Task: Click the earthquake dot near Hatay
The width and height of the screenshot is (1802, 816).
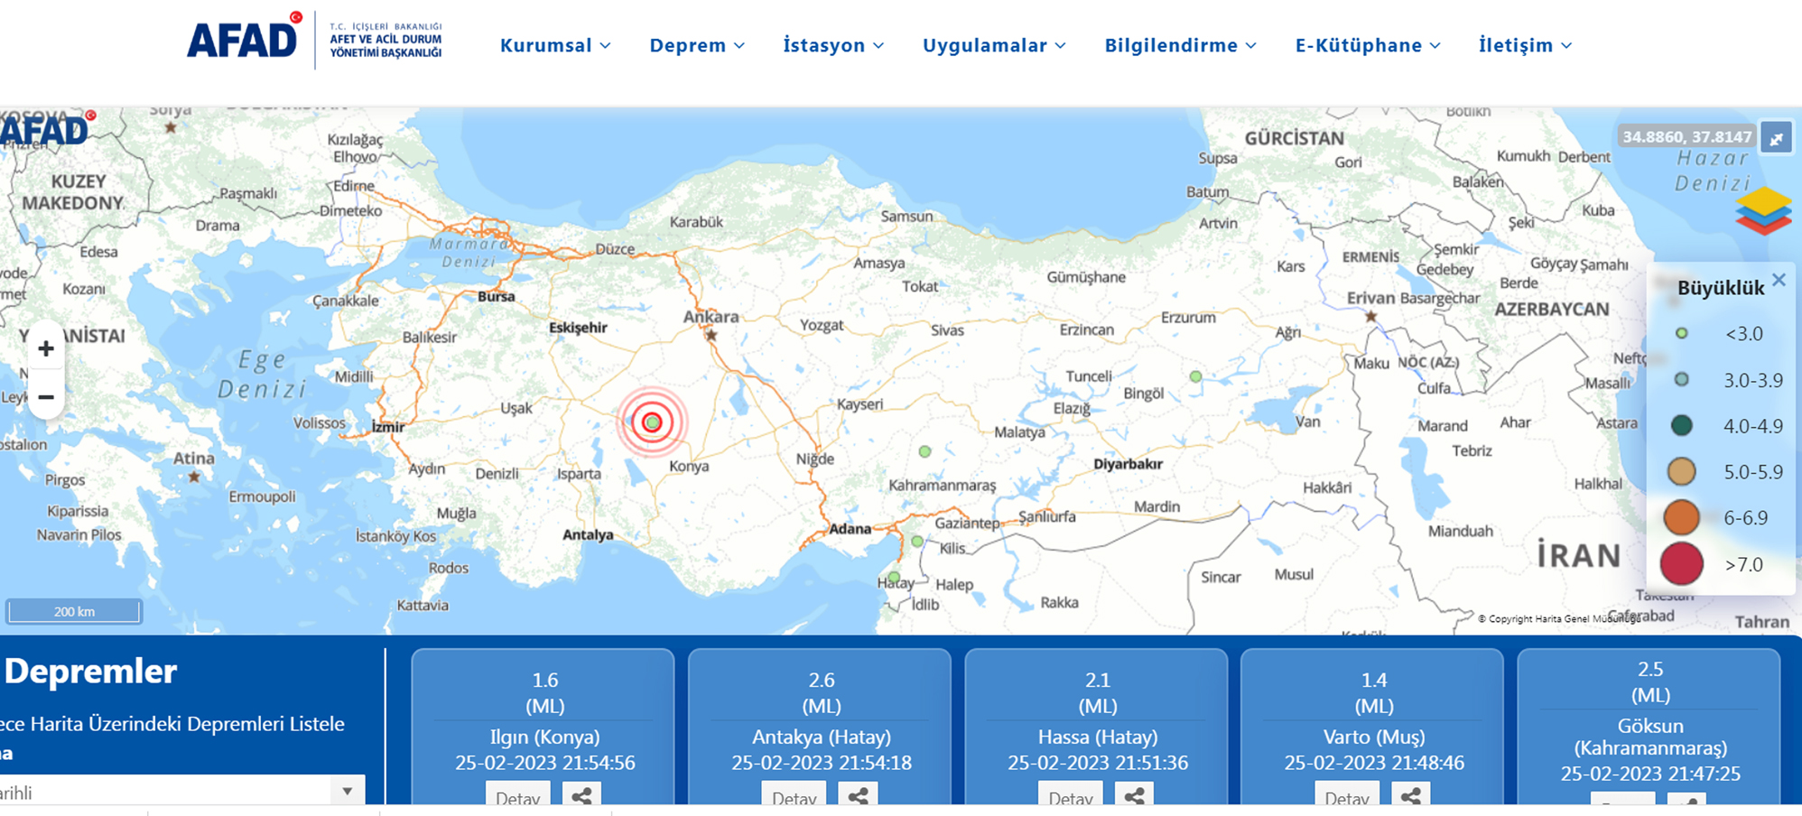Action: (x=894, y=577)
